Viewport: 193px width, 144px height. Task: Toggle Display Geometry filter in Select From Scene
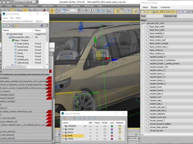[x=142, y=12]
